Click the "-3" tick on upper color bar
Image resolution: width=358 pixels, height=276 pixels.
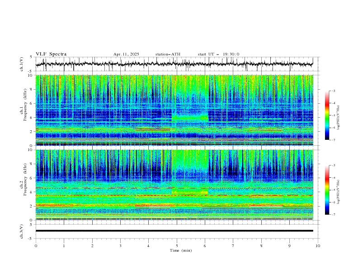[334, 91]
